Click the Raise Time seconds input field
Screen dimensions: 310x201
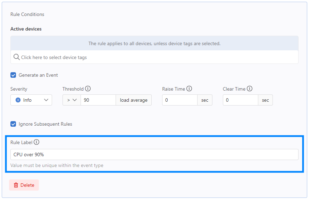[x=180, y=100]
